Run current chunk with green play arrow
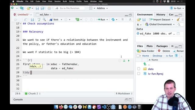This screenshot has width=195, height=110. pos(129,61)
